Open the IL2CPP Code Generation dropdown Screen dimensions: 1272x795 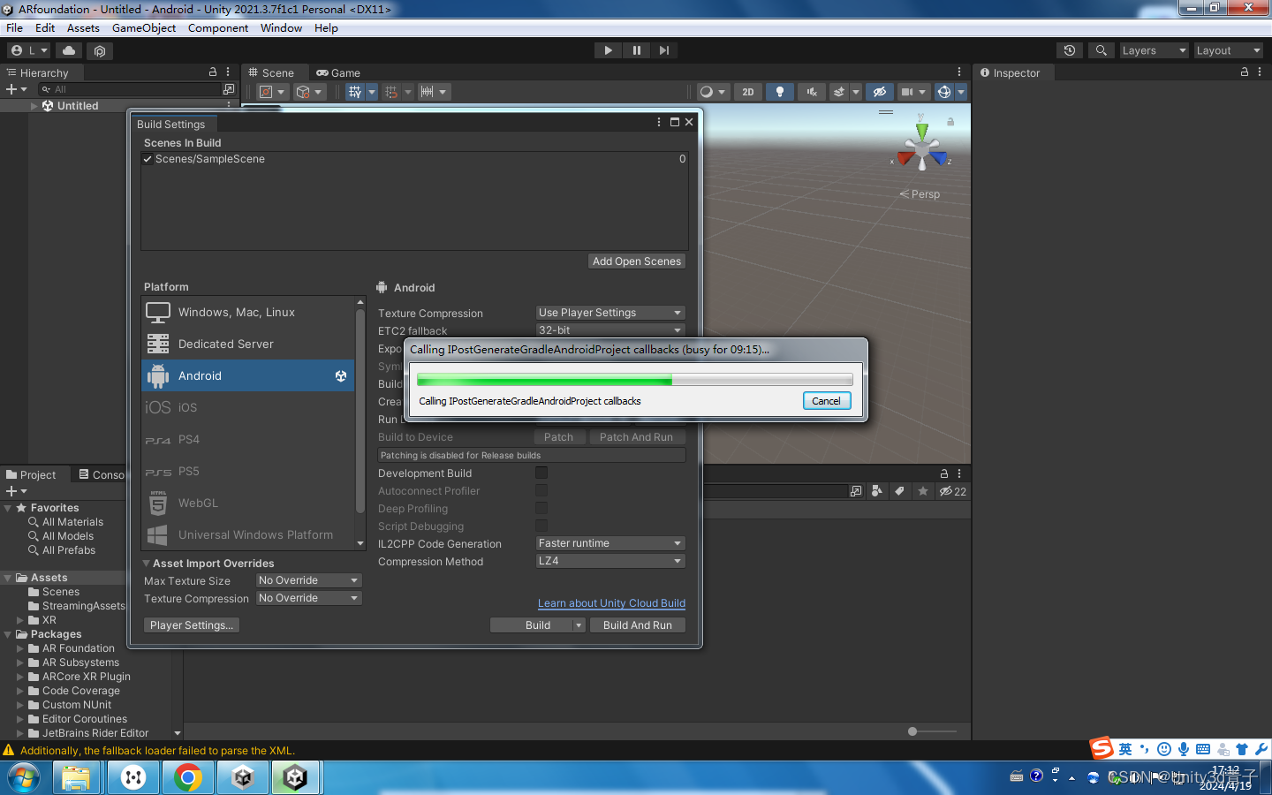(x=610, y=543)
